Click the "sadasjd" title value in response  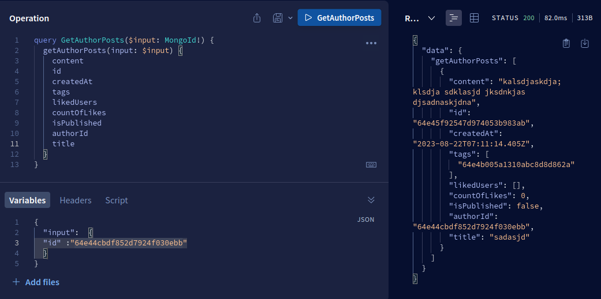[510, 237]
